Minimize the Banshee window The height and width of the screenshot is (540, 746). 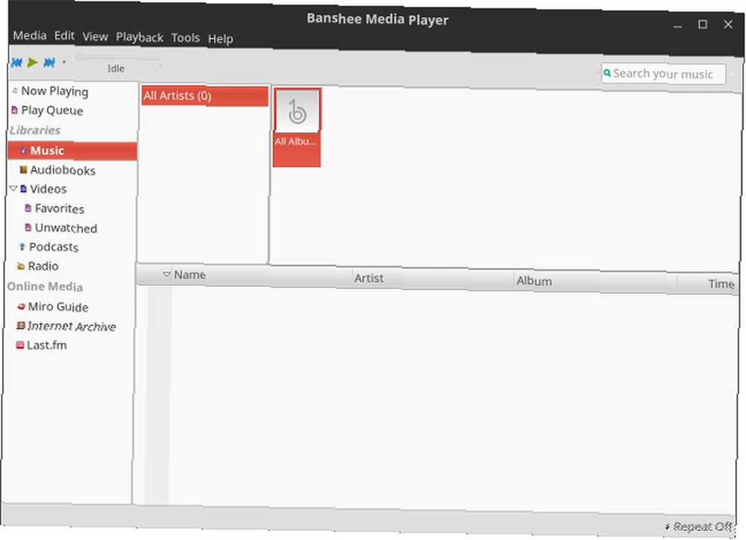click(x=677, y=25)
